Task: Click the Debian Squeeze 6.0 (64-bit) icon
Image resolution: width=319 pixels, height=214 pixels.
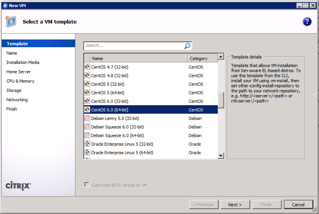Action: pyautogui.click(x=87, y=135)
